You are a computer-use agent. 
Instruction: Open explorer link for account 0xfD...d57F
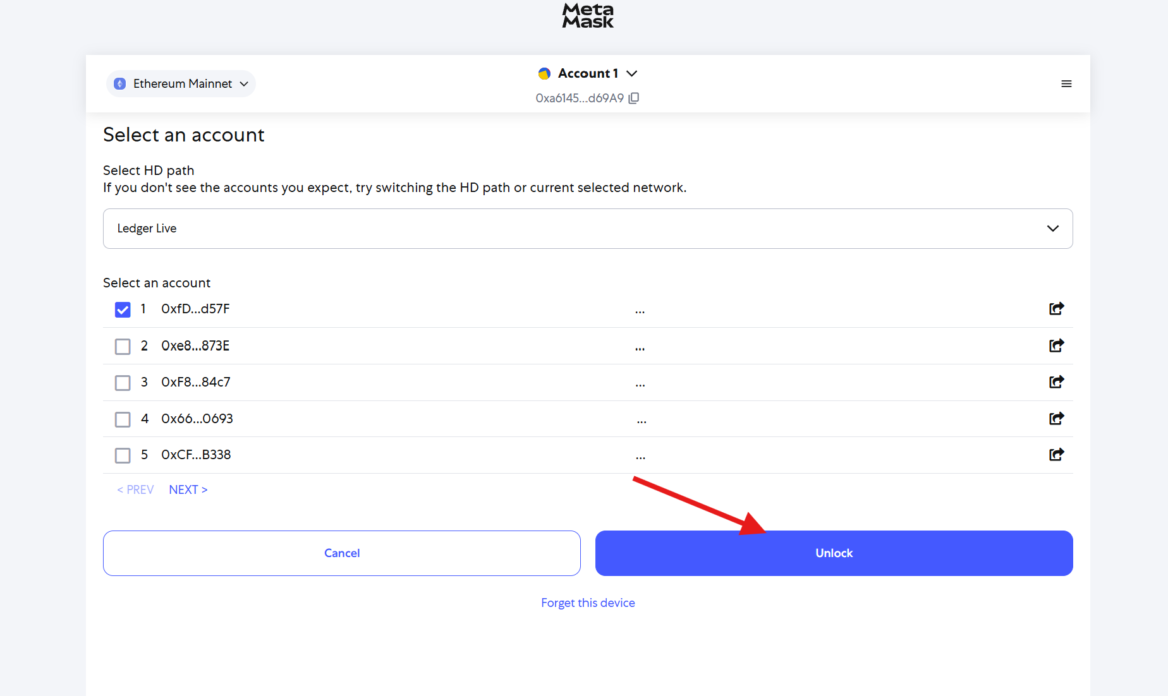pos(1056,309)
